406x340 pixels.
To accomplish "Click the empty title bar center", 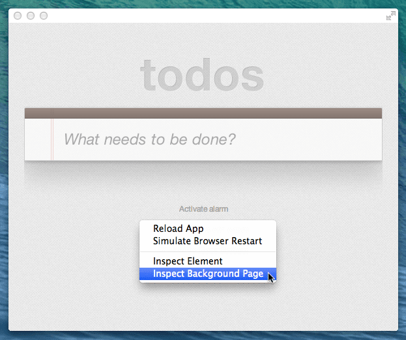I will [x=203, y=16].
